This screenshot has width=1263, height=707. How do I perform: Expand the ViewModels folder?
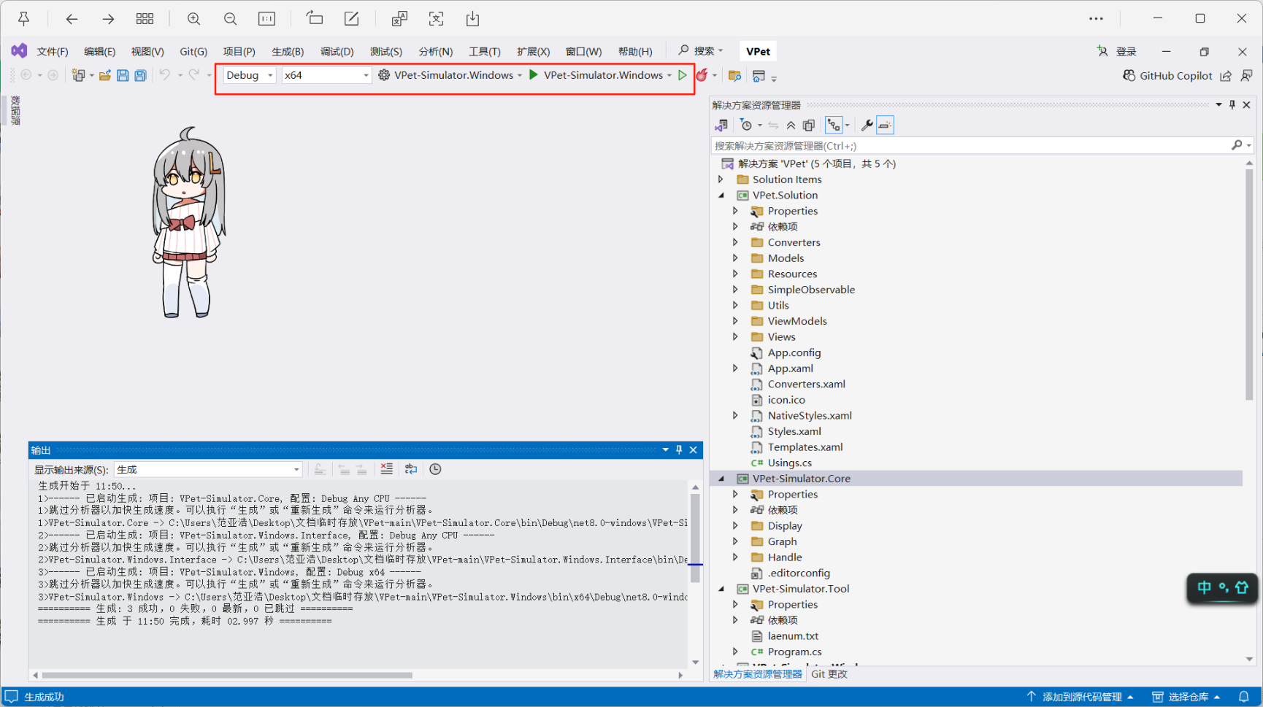[735, 321]
